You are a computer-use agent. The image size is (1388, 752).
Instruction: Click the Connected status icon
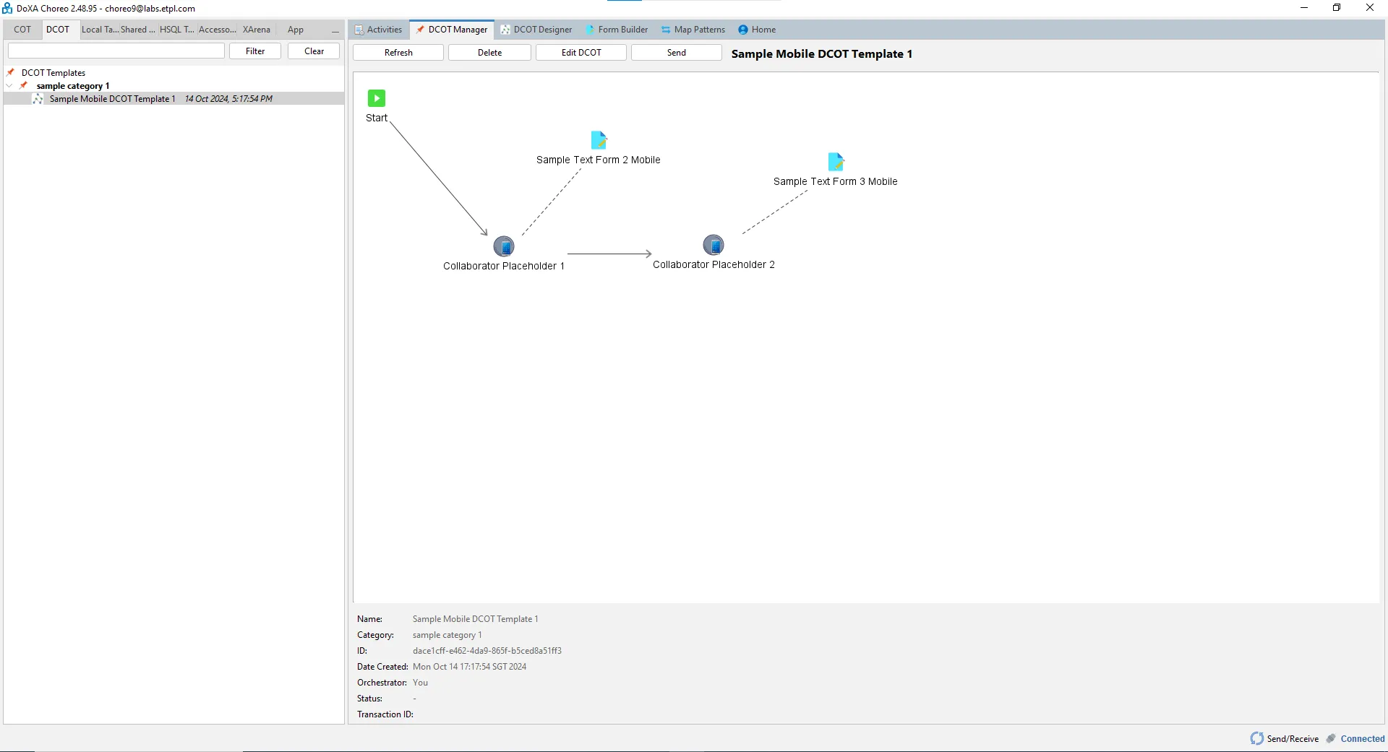pyautogui.click(x=1331, y=738)
